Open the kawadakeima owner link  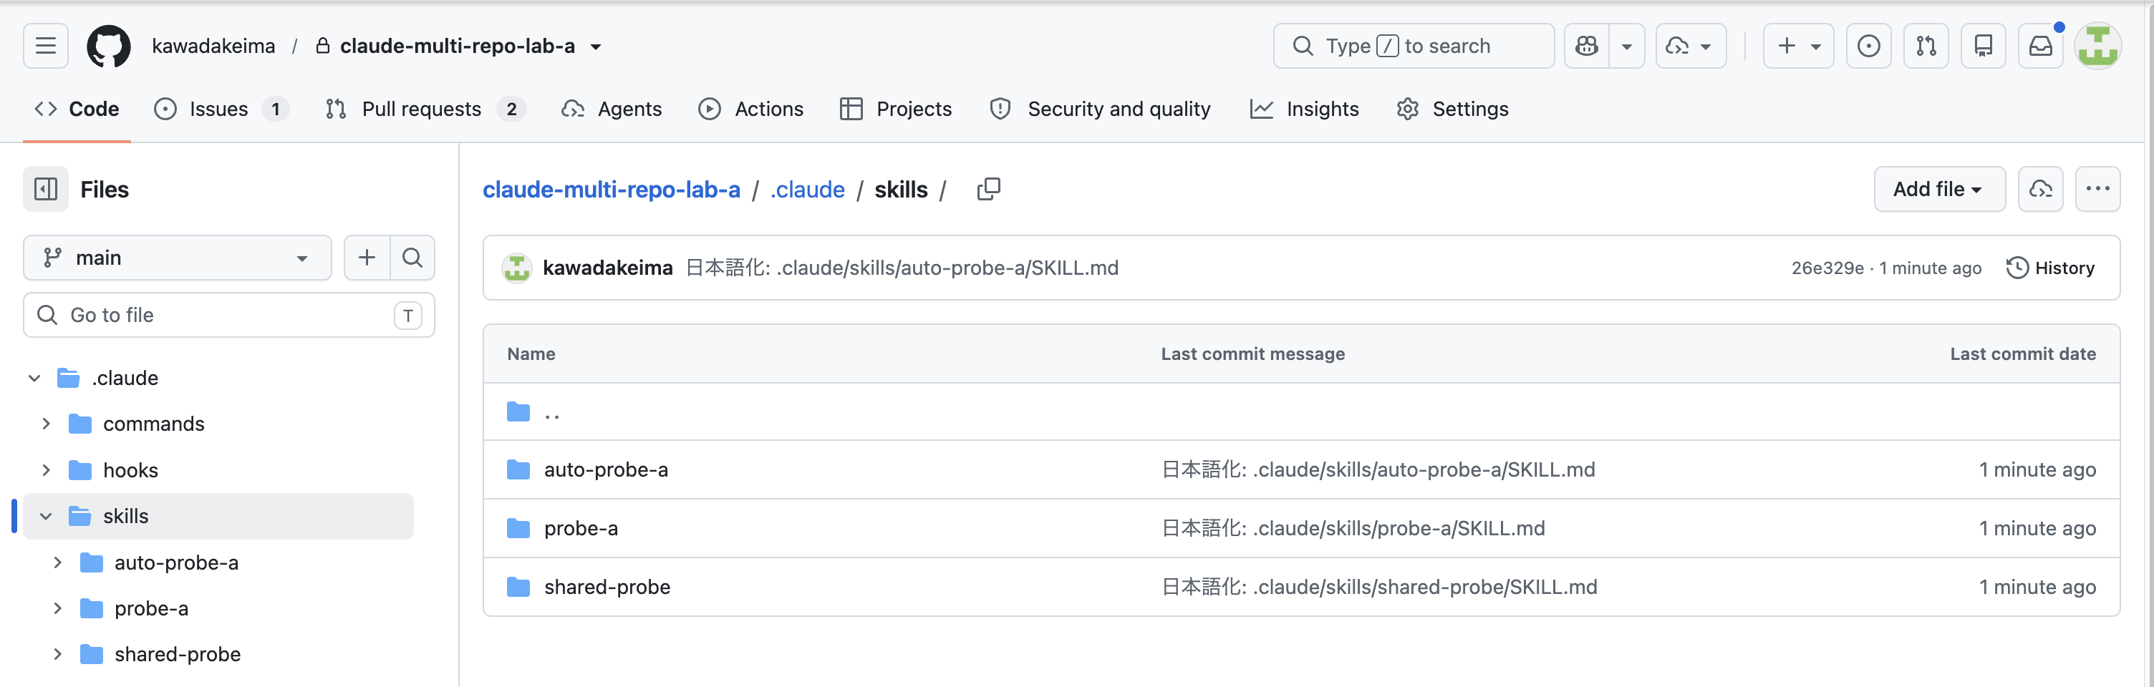coord(213,46)
